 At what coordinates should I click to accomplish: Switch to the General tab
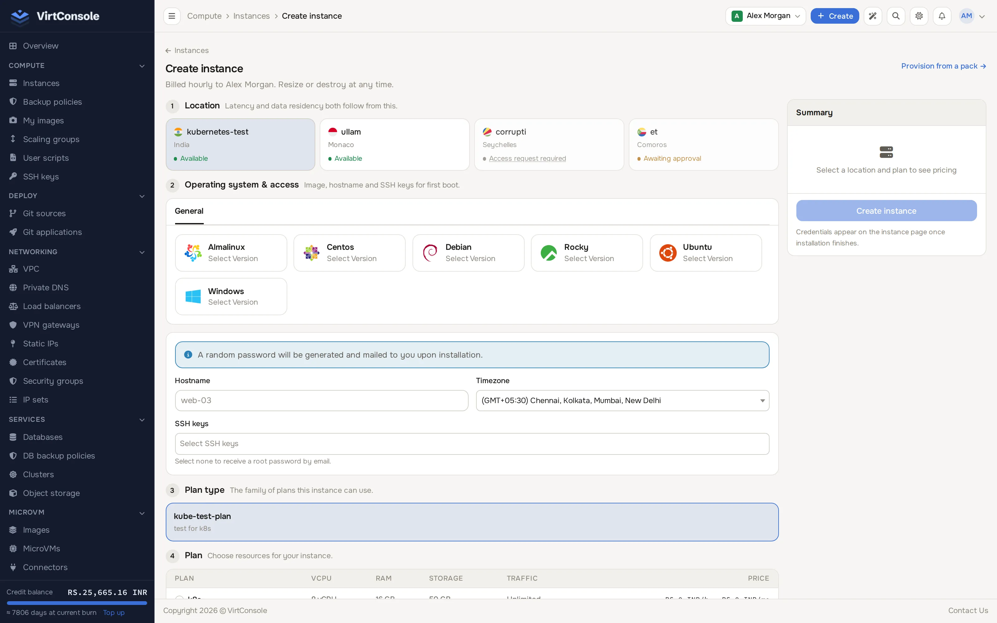(x=189, y=211)
